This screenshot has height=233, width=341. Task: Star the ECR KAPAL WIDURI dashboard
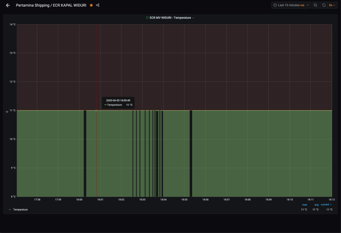[91, 5]
